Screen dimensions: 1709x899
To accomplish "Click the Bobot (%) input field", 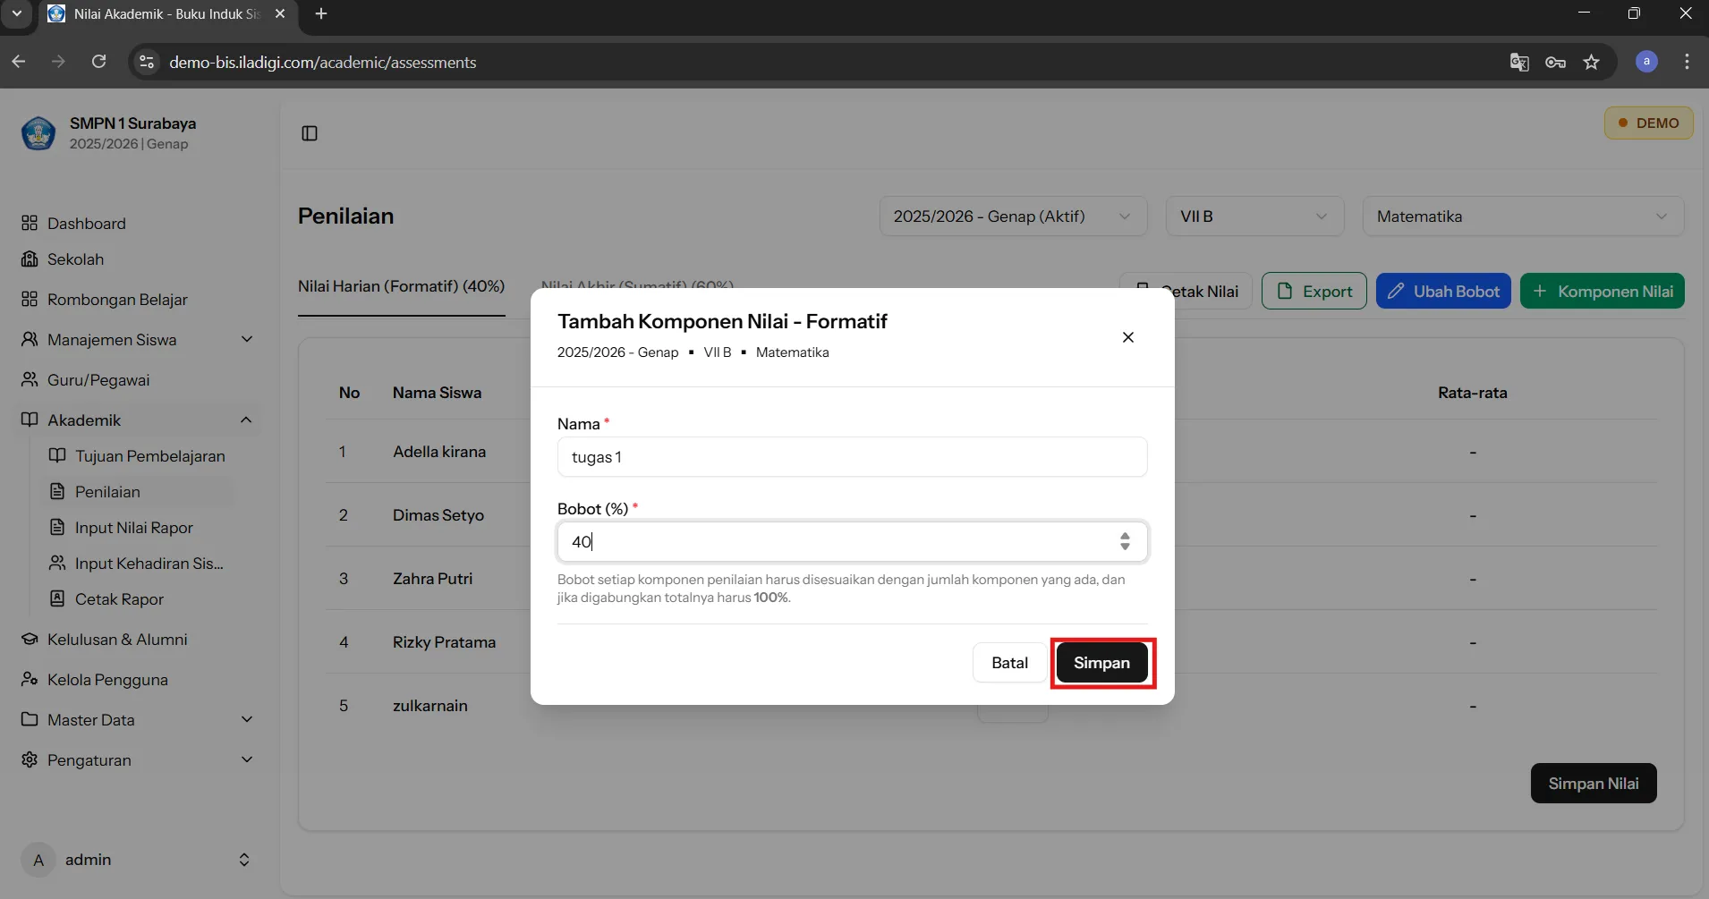I will tap(852, 542).
